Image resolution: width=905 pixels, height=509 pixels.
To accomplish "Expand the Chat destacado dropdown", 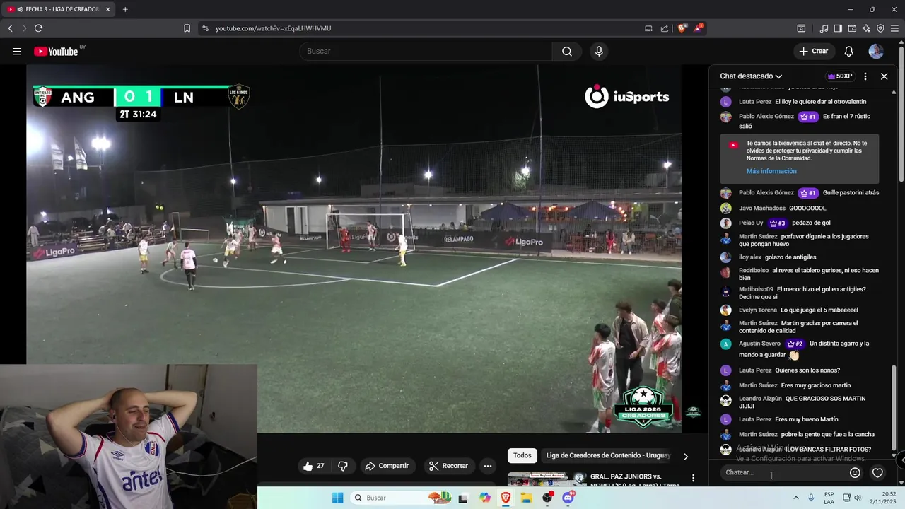I will coord(751,76).
